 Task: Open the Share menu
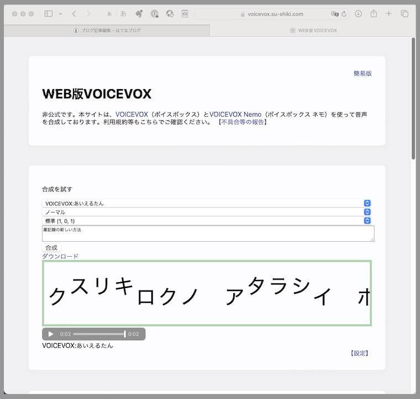(x=374, y=13)
